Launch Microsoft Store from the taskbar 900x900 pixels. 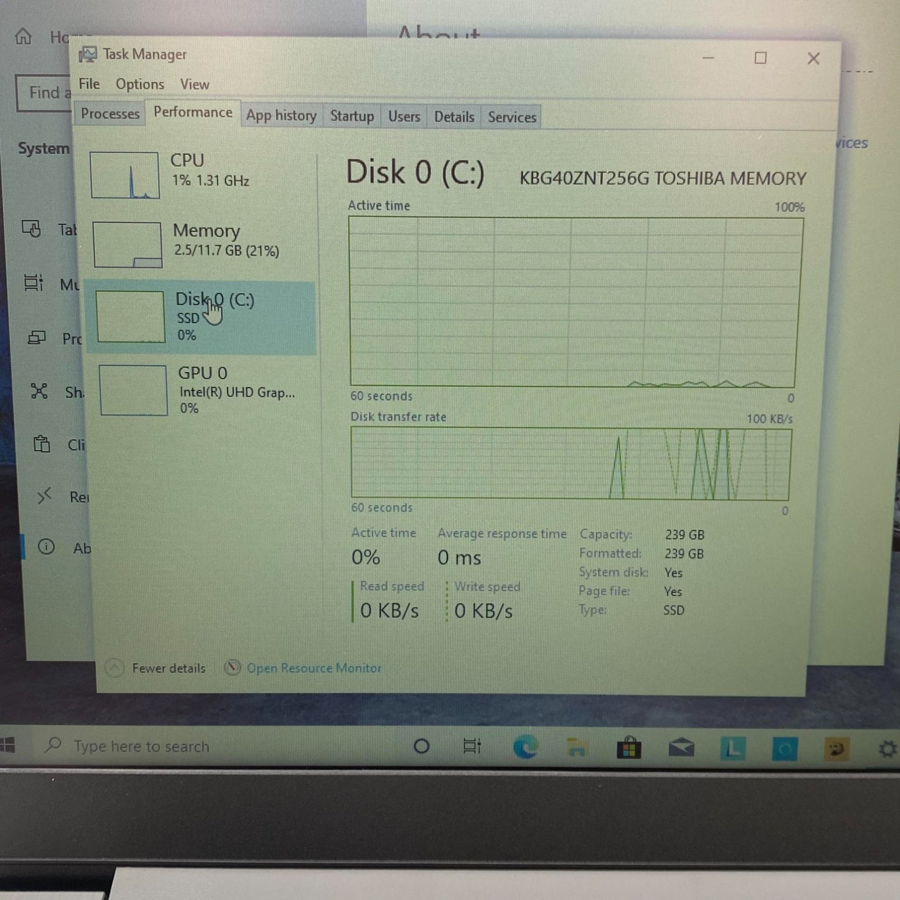coord(629,747)
